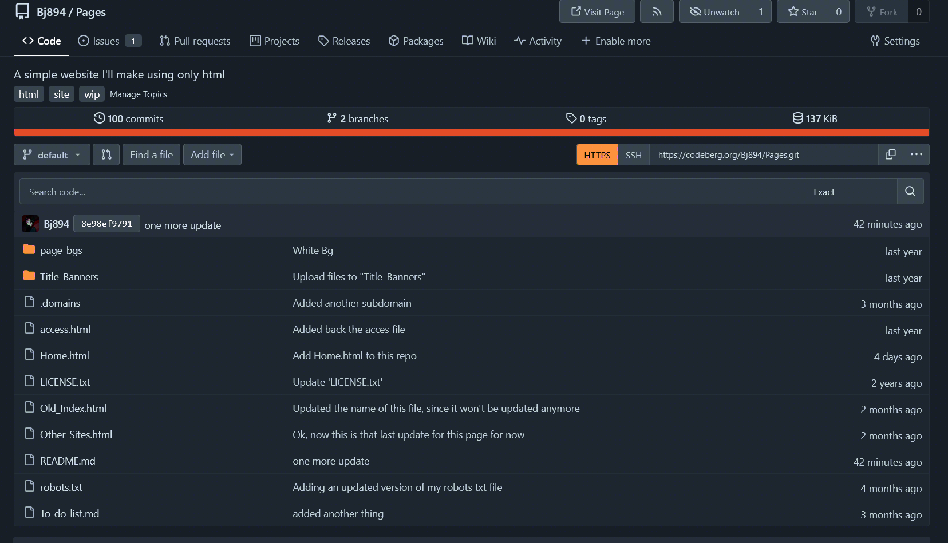Click the Bj894 user avatar
Image resolution: width=948 pixels, height=543 pixels.
coord(30,224)
